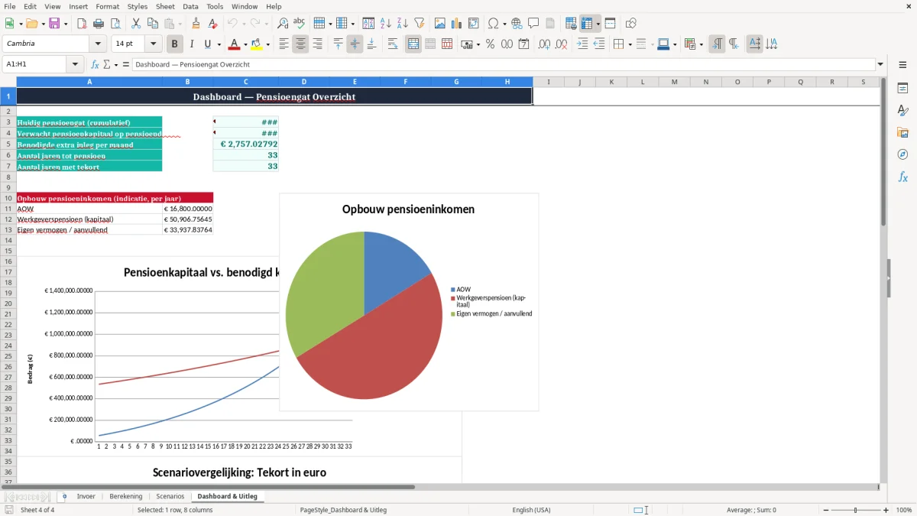
Task: Toggle print preview icon
Action: (x=115, y=24)
